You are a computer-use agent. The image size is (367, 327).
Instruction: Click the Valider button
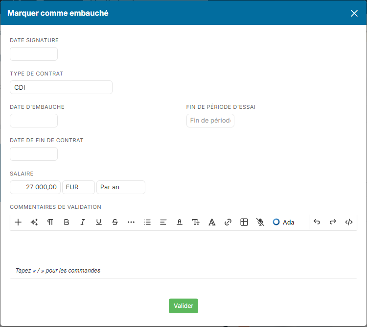[x=183, y=306]
